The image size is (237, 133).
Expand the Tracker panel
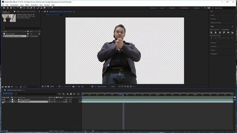click(213, 50)
